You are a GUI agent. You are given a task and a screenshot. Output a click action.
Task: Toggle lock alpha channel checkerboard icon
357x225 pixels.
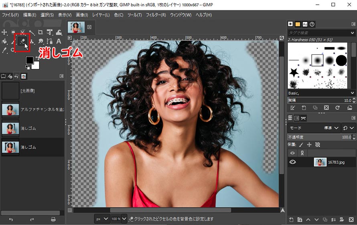point(318,145)
